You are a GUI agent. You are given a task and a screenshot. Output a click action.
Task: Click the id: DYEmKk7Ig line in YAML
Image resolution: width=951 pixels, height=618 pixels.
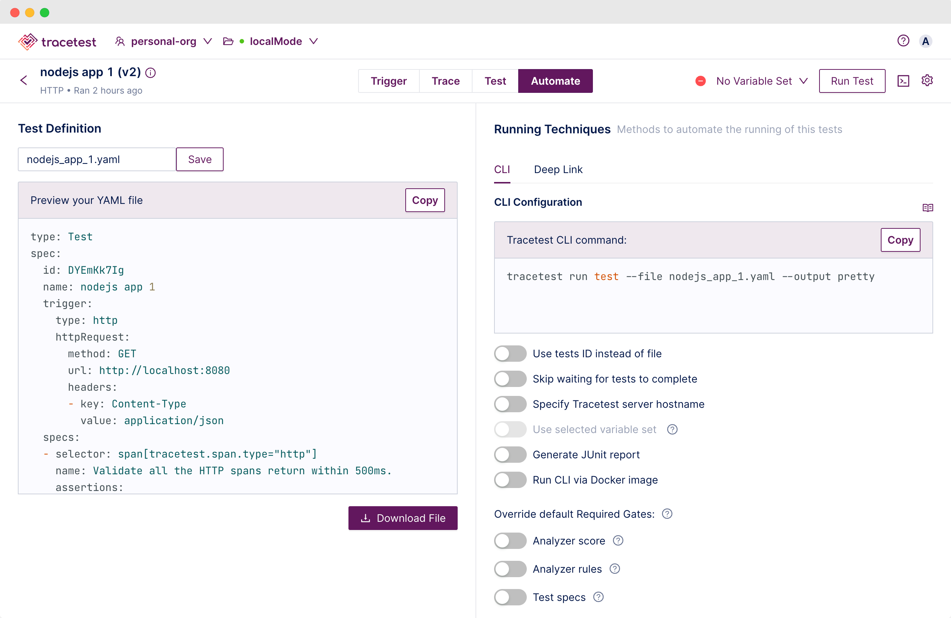click(84, 270)
